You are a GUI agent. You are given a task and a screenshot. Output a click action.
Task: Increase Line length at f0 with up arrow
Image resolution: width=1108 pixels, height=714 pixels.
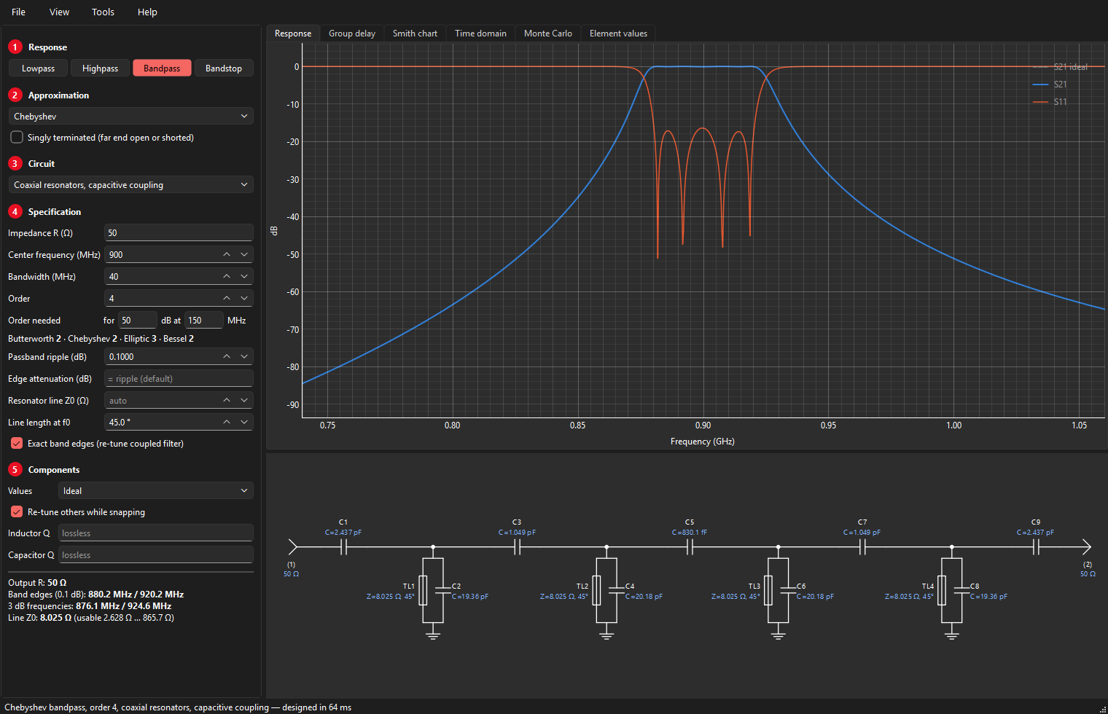click(x=227, y=422)
